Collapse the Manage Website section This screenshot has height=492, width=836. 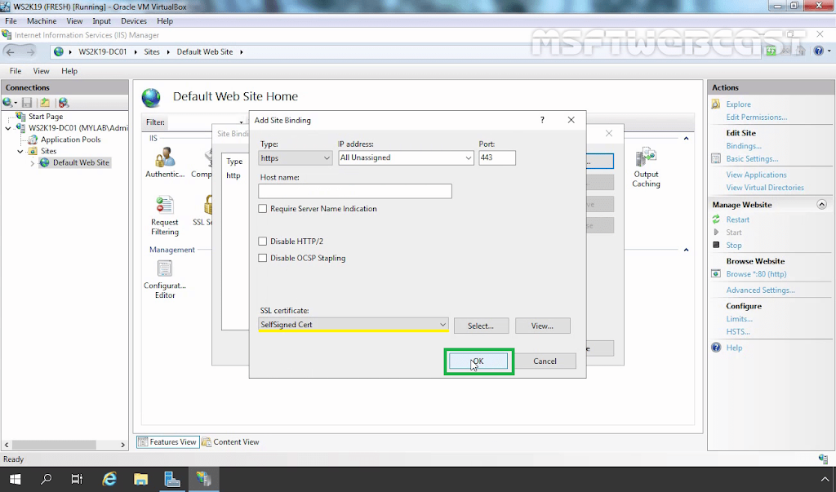(x=821, y=205)
